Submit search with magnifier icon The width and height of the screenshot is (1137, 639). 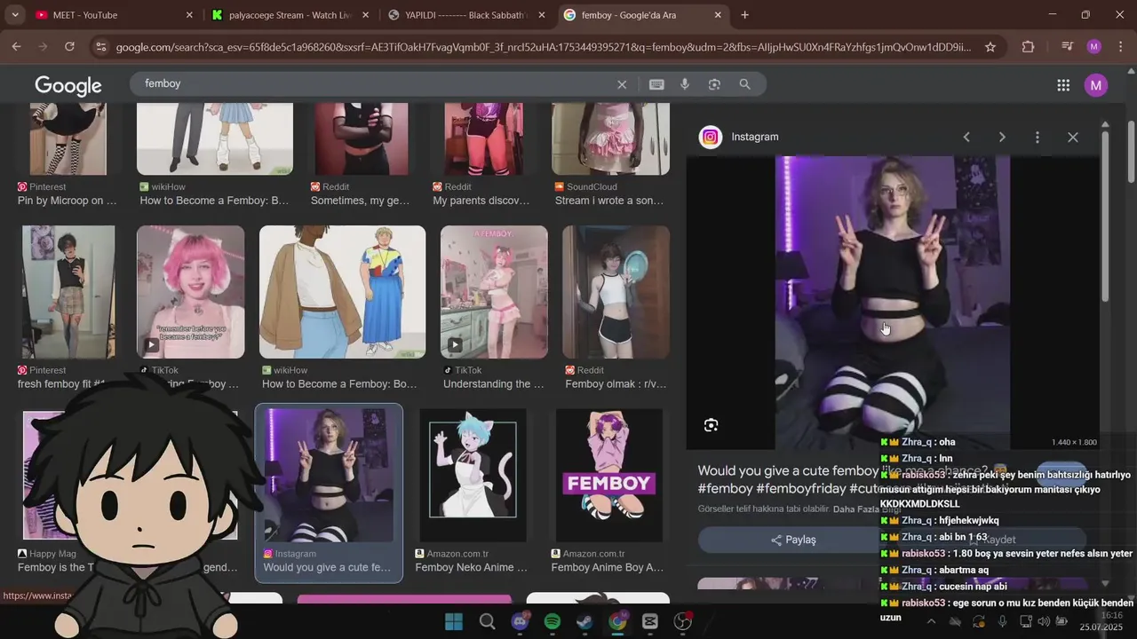pos(744,84)
